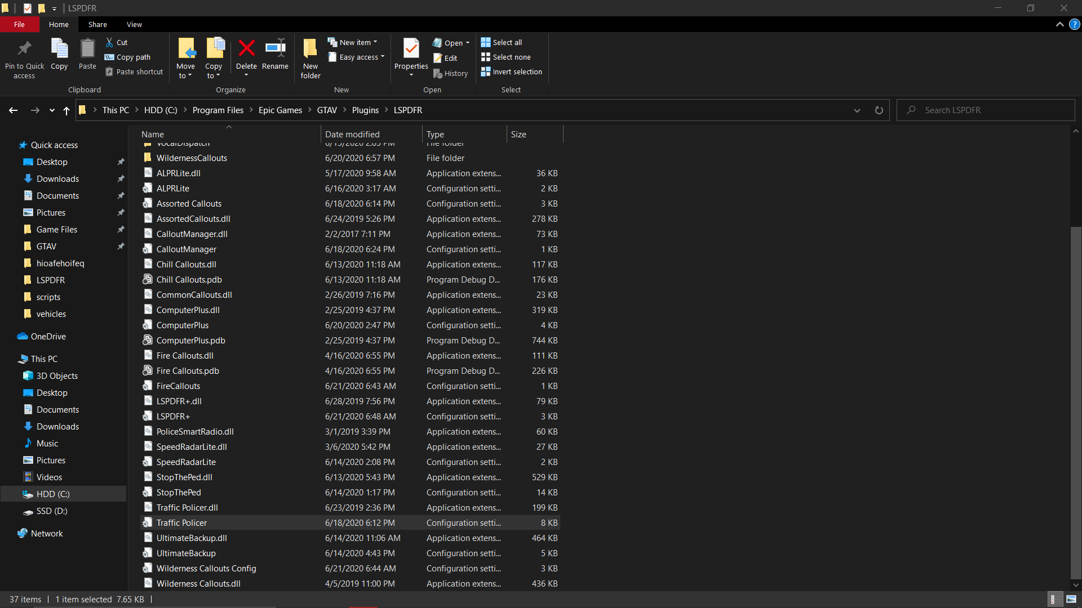Click the Delete icon in ribbon

[246, 50]
